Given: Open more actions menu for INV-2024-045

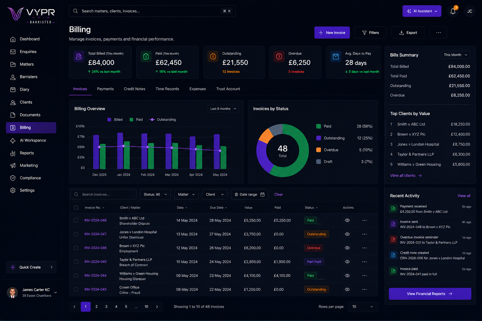Looking at the screenshot, I should point(364,262).
